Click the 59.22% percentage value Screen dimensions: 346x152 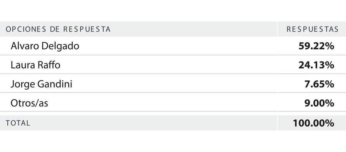coord(316,46)
